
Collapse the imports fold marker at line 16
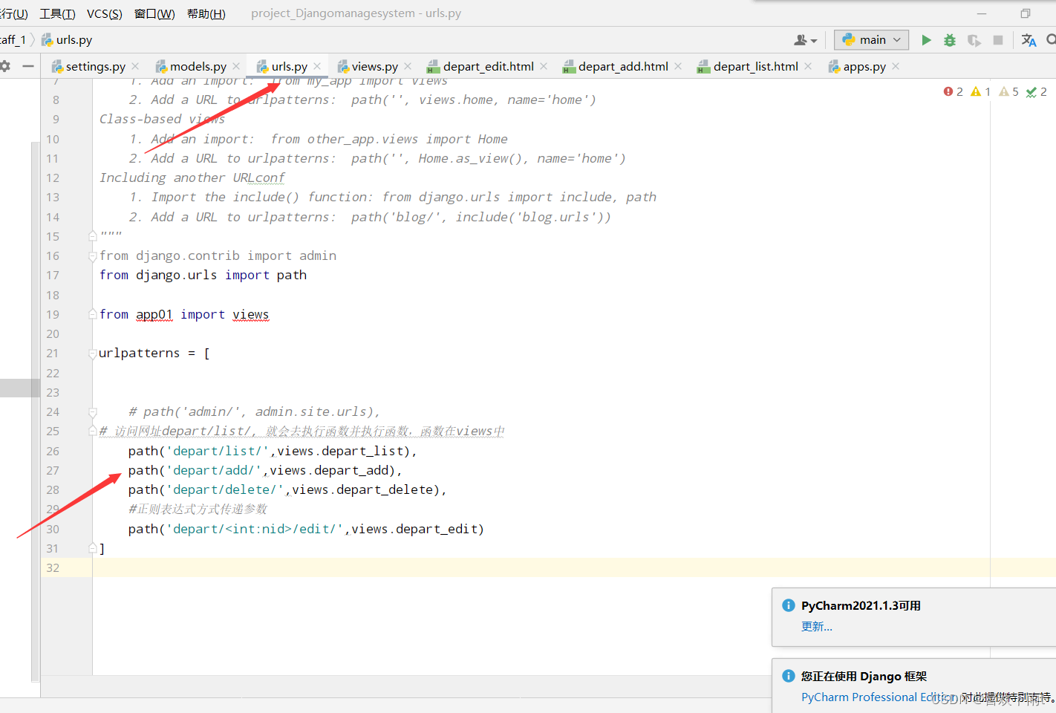click(x=93, y=256)
